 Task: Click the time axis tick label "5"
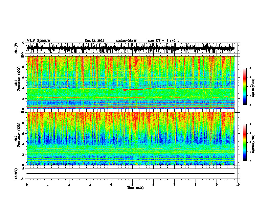[x=132, y=185]
